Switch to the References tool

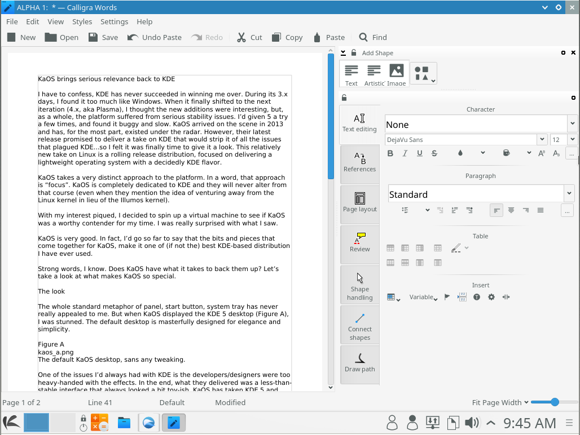coord(359,164)
